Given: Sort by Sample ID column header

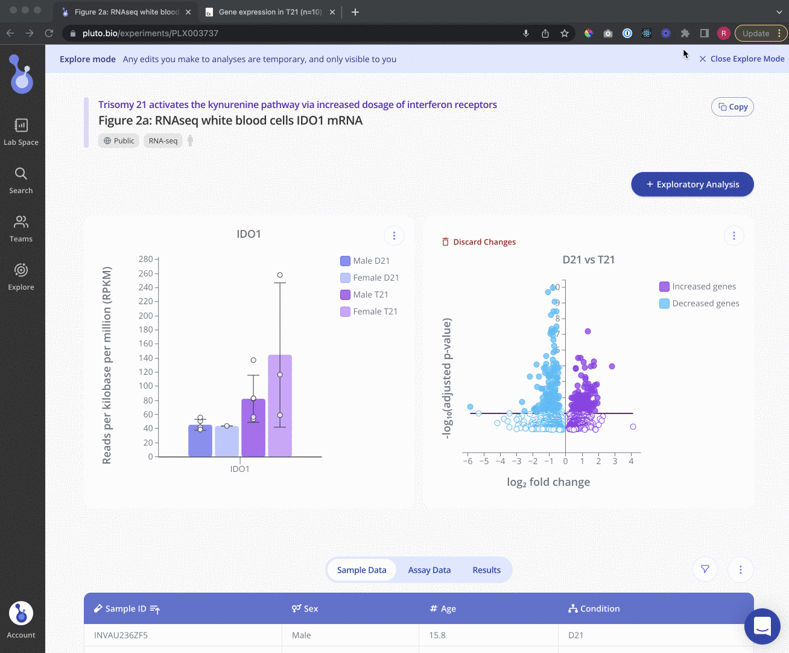Looking at the screenshot, I should [127, 608].
